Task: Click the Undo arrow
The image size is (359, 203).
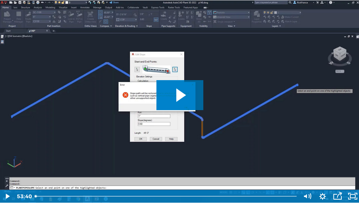Action: 43,3
